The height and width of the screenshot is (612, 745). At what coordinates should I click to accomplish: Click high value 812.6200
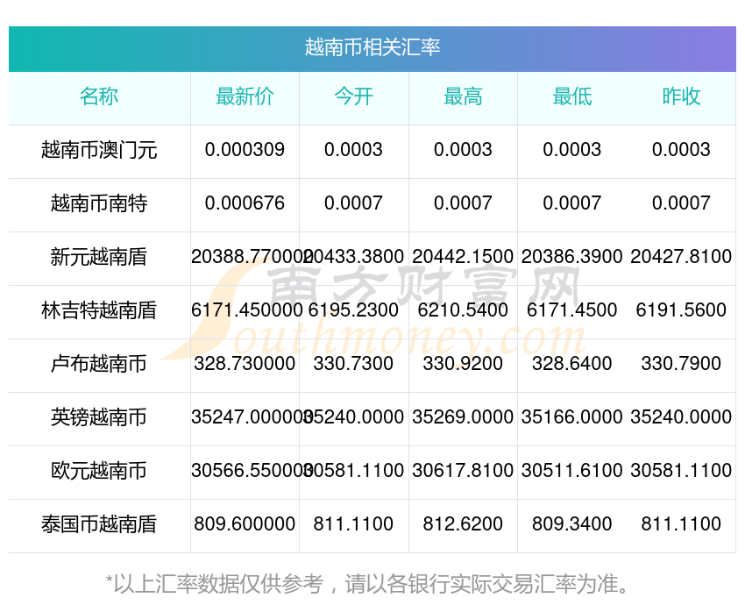coord(463,524)
